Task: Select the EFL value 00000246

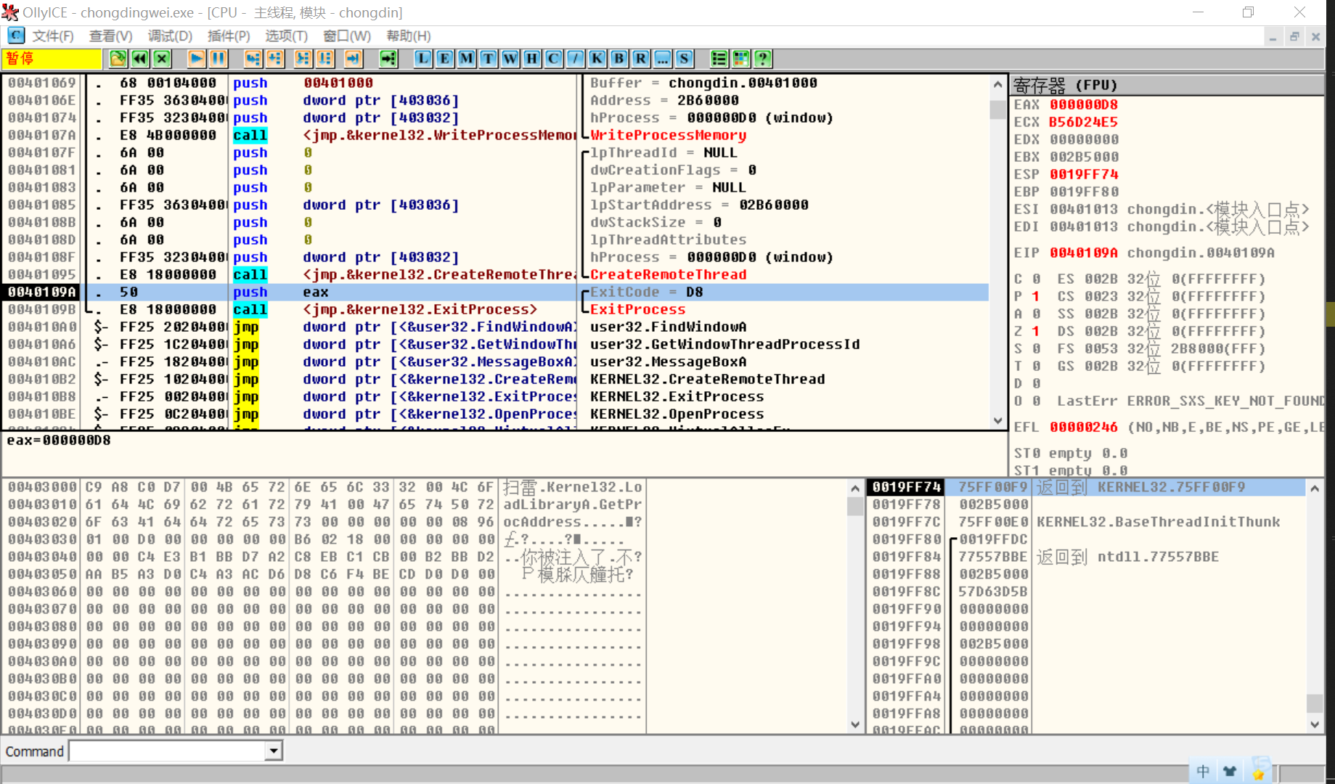Action: pos(1084,427)
